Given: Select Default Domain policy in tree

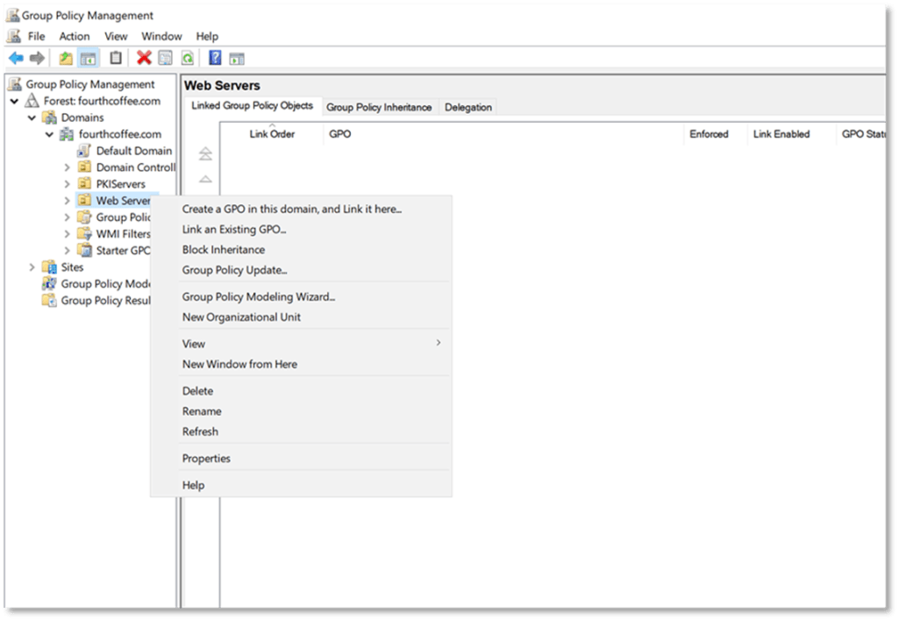Looking at the screenshot, I should [133, 151].
